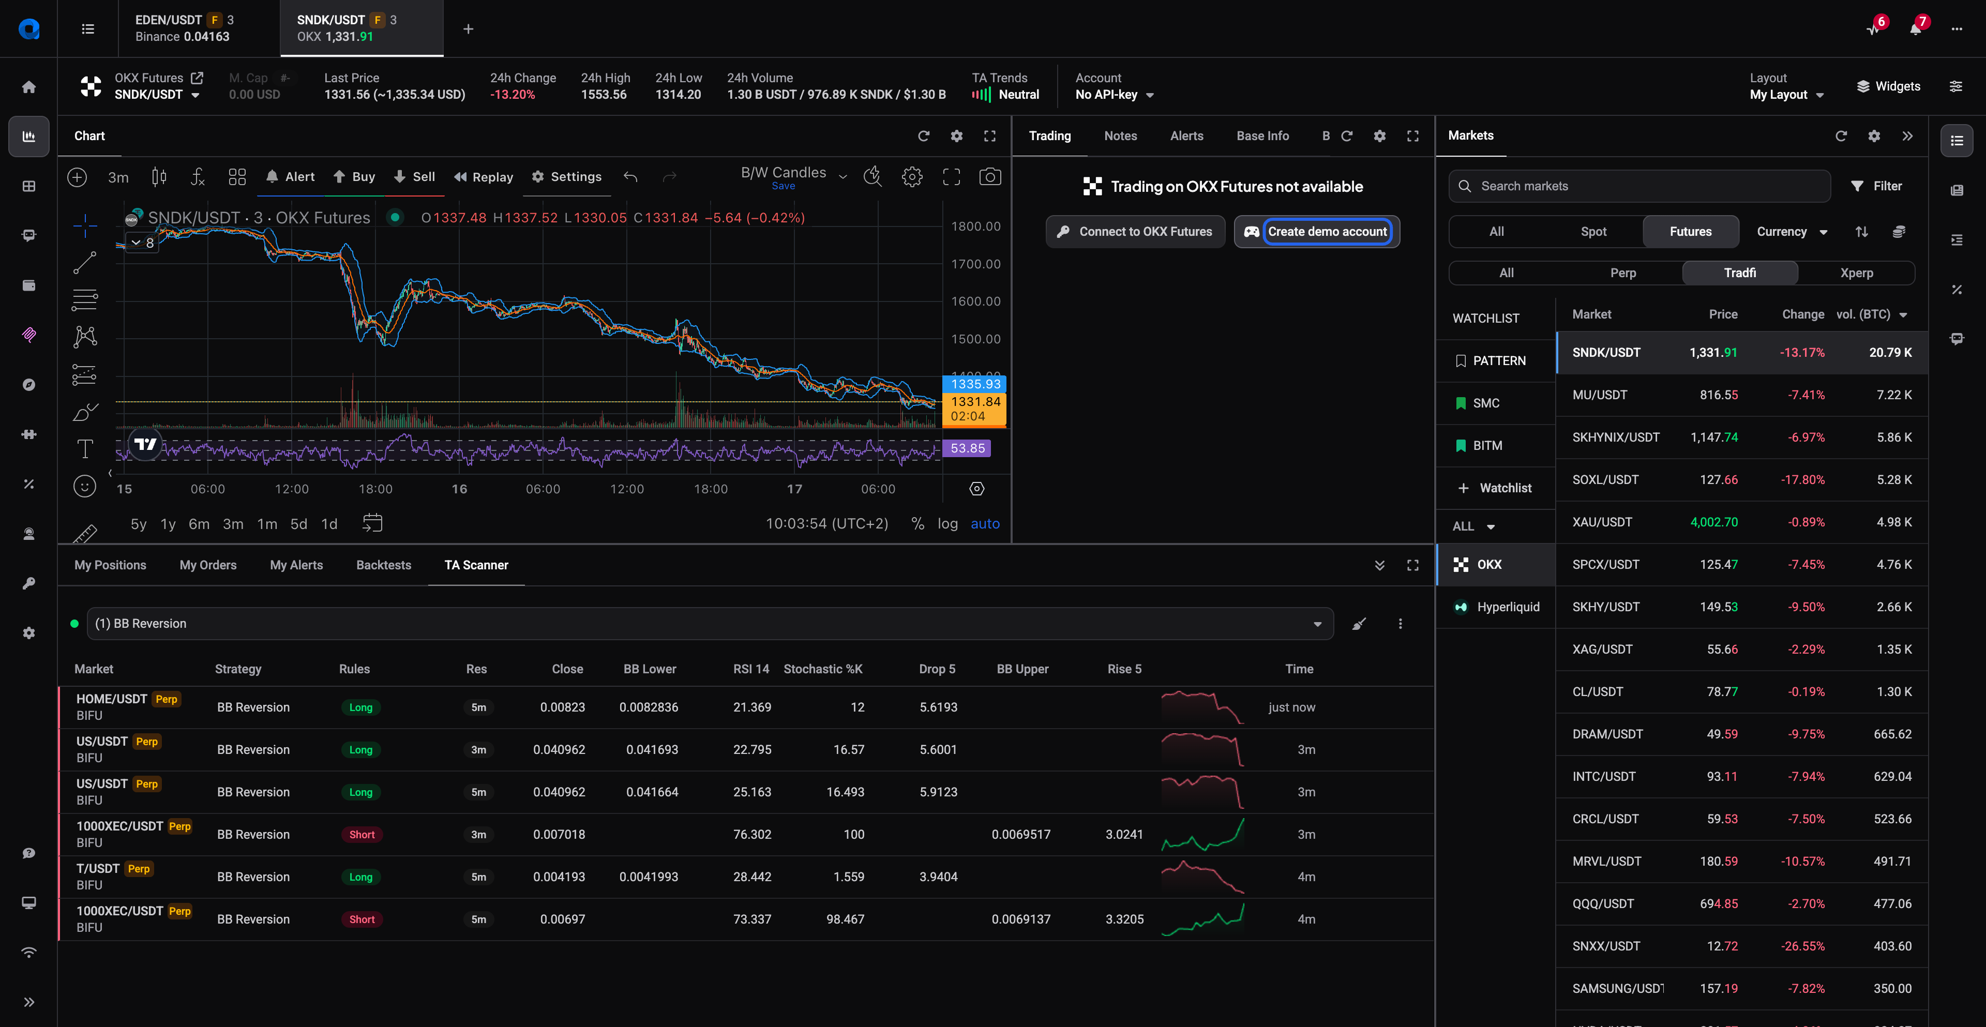Select Xperp contract filter
This screenshot has width=1986, height=1027.
click(x=1857, y=273)
